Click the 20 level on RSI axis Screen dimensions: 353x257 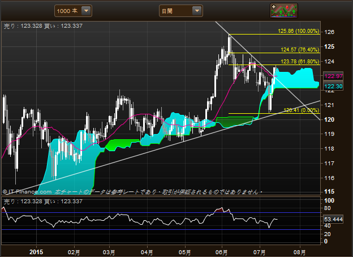(327, 234)
